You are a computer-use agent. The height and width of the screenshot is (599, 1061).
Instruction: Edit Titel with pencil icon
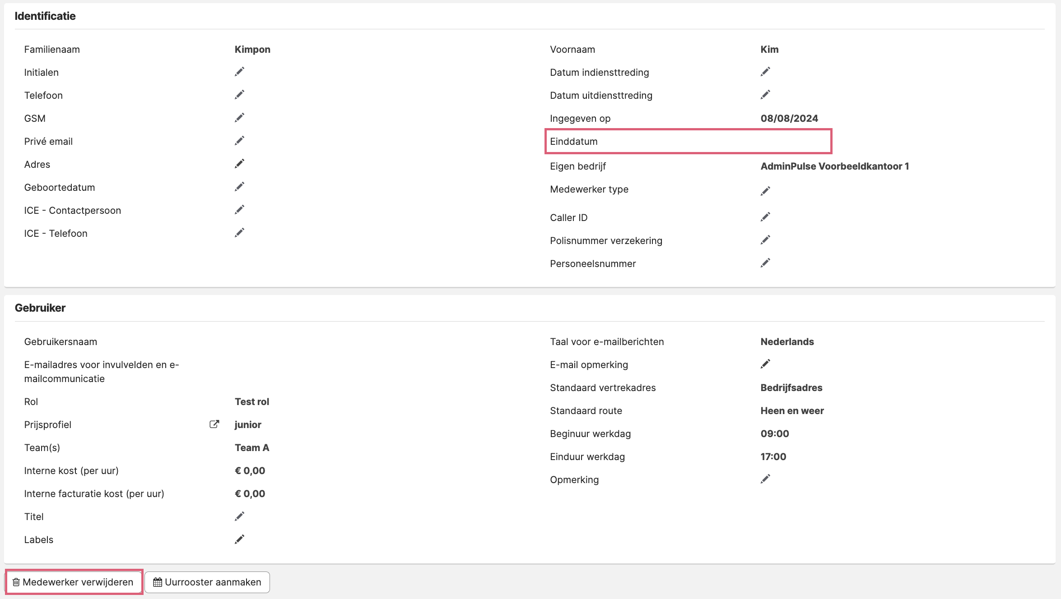point(239,516)
